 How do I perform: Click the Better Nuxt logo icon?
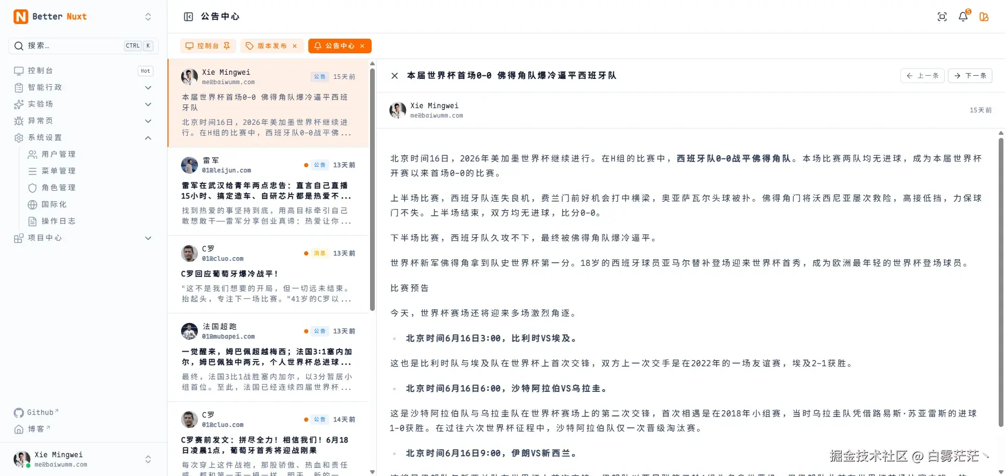pos(20,17)
